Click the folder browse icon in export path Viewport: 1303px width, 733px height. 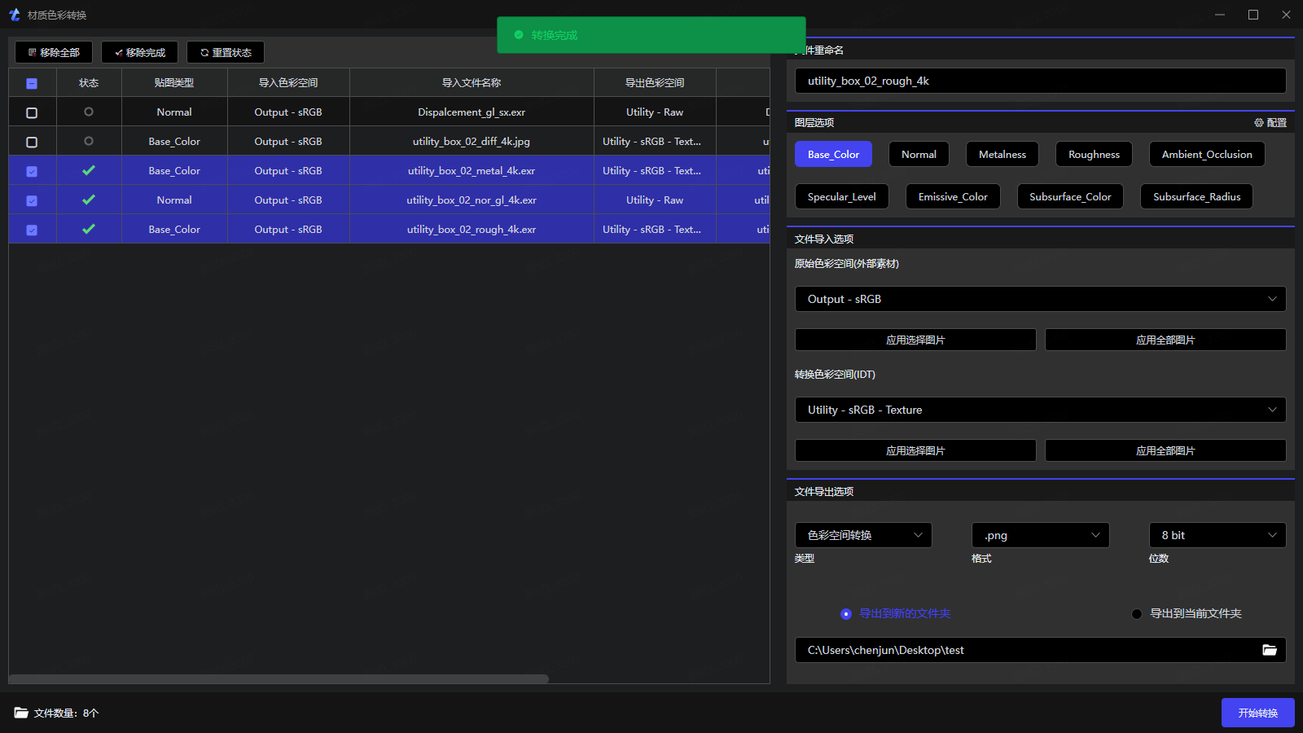pos(1269,650)
